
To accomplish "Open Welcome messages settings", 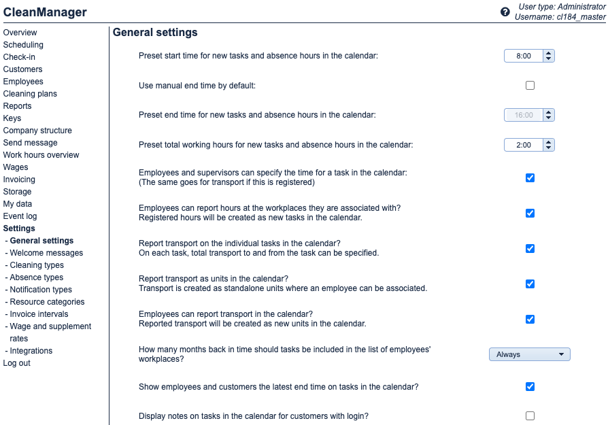I will click(46, 253).
